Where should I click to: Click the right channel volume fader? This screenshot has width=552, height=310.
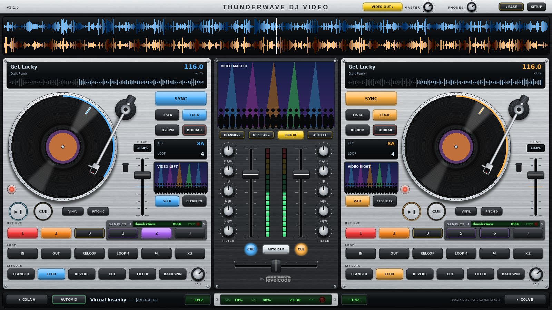tap(301, 175)
